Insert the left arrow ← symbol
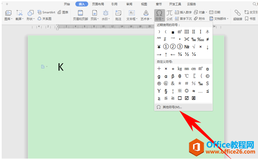This screenshot has width=258, height=159. point(173,54)
